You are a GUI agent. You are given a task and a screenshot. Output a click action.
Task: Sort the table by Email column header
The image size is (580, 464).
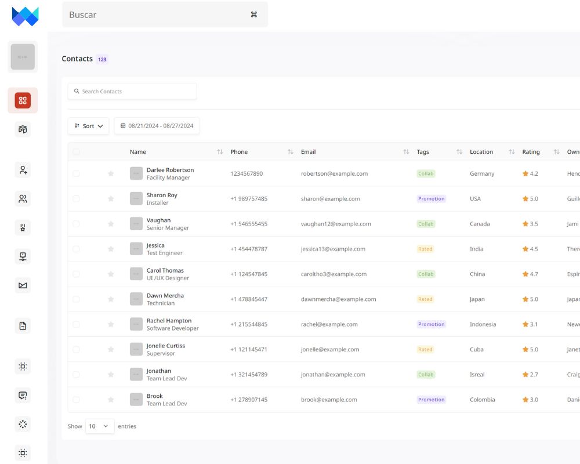(x=406, y=152)
